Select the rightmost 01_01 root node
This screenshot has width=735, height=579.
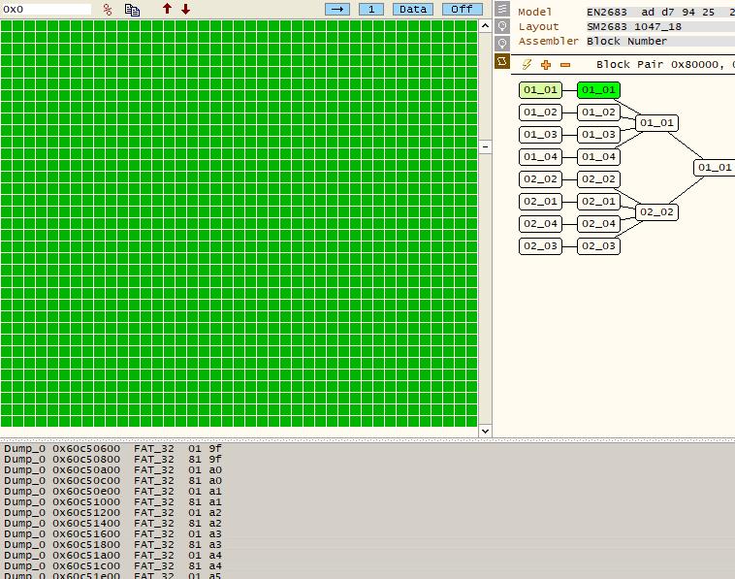click(x=715, y=168)
